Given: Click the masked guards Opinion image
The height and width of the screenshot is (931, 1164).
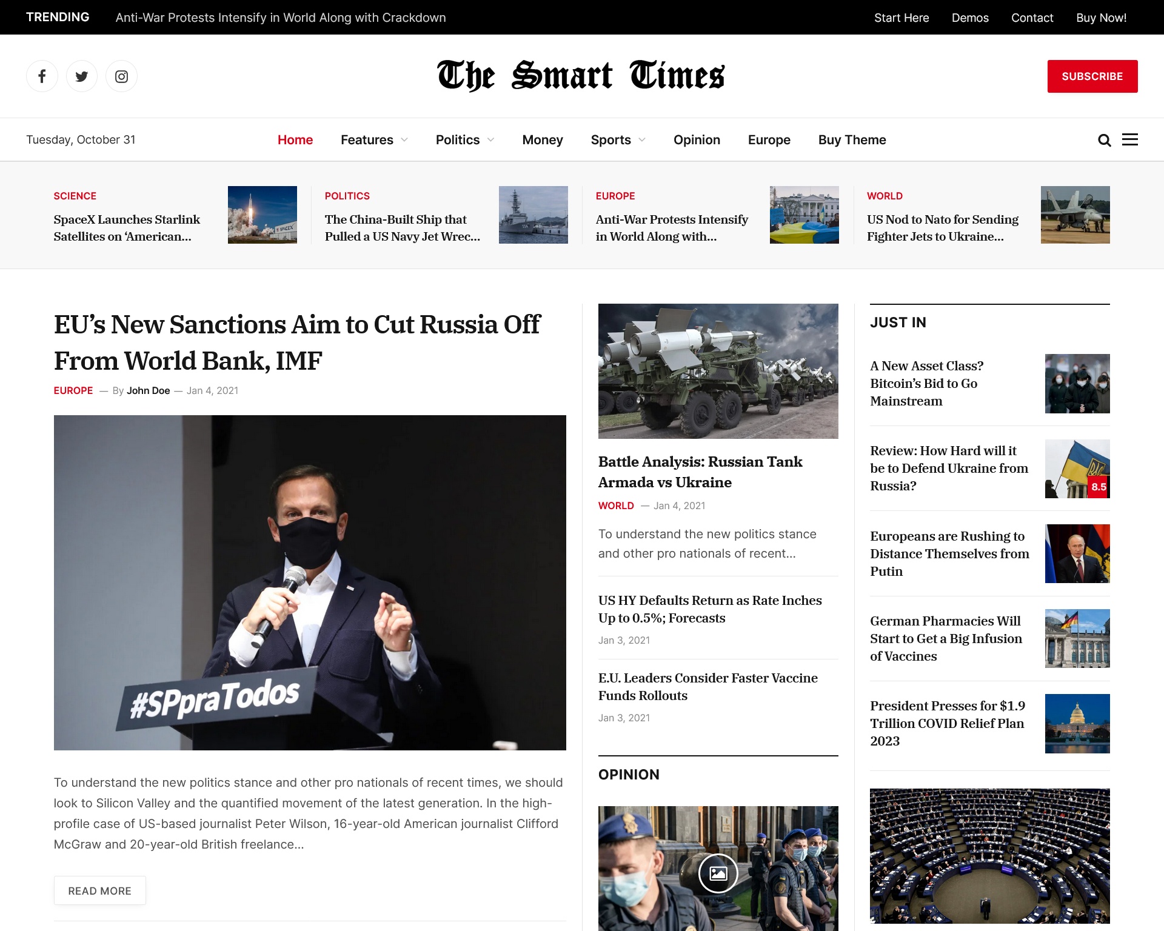Looking at the screenshot, I should click(x=718, y=869).
